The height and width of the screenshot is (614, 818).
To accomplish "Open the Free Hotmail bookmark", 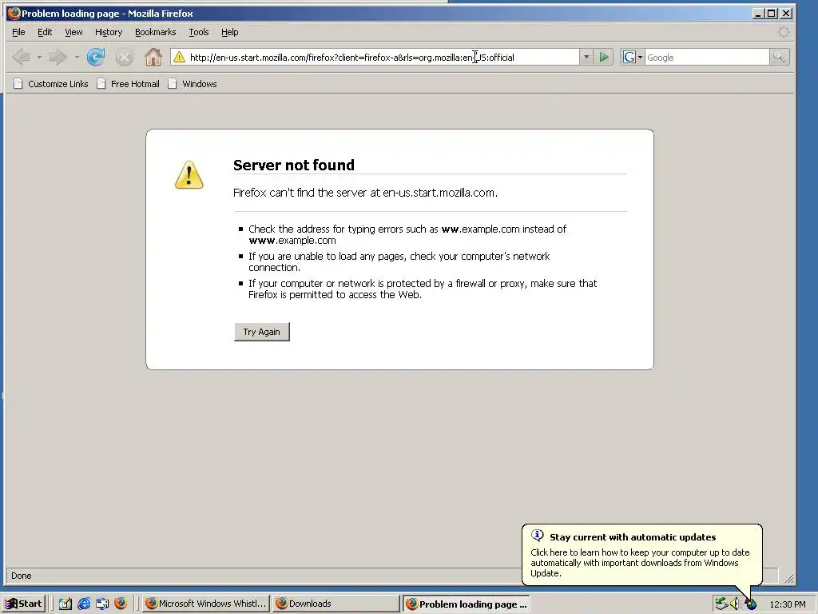I will click(128, 83).
